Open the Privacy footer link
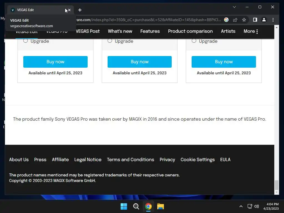This screenshot has height=213, width=284. click(x=167, y=159)
